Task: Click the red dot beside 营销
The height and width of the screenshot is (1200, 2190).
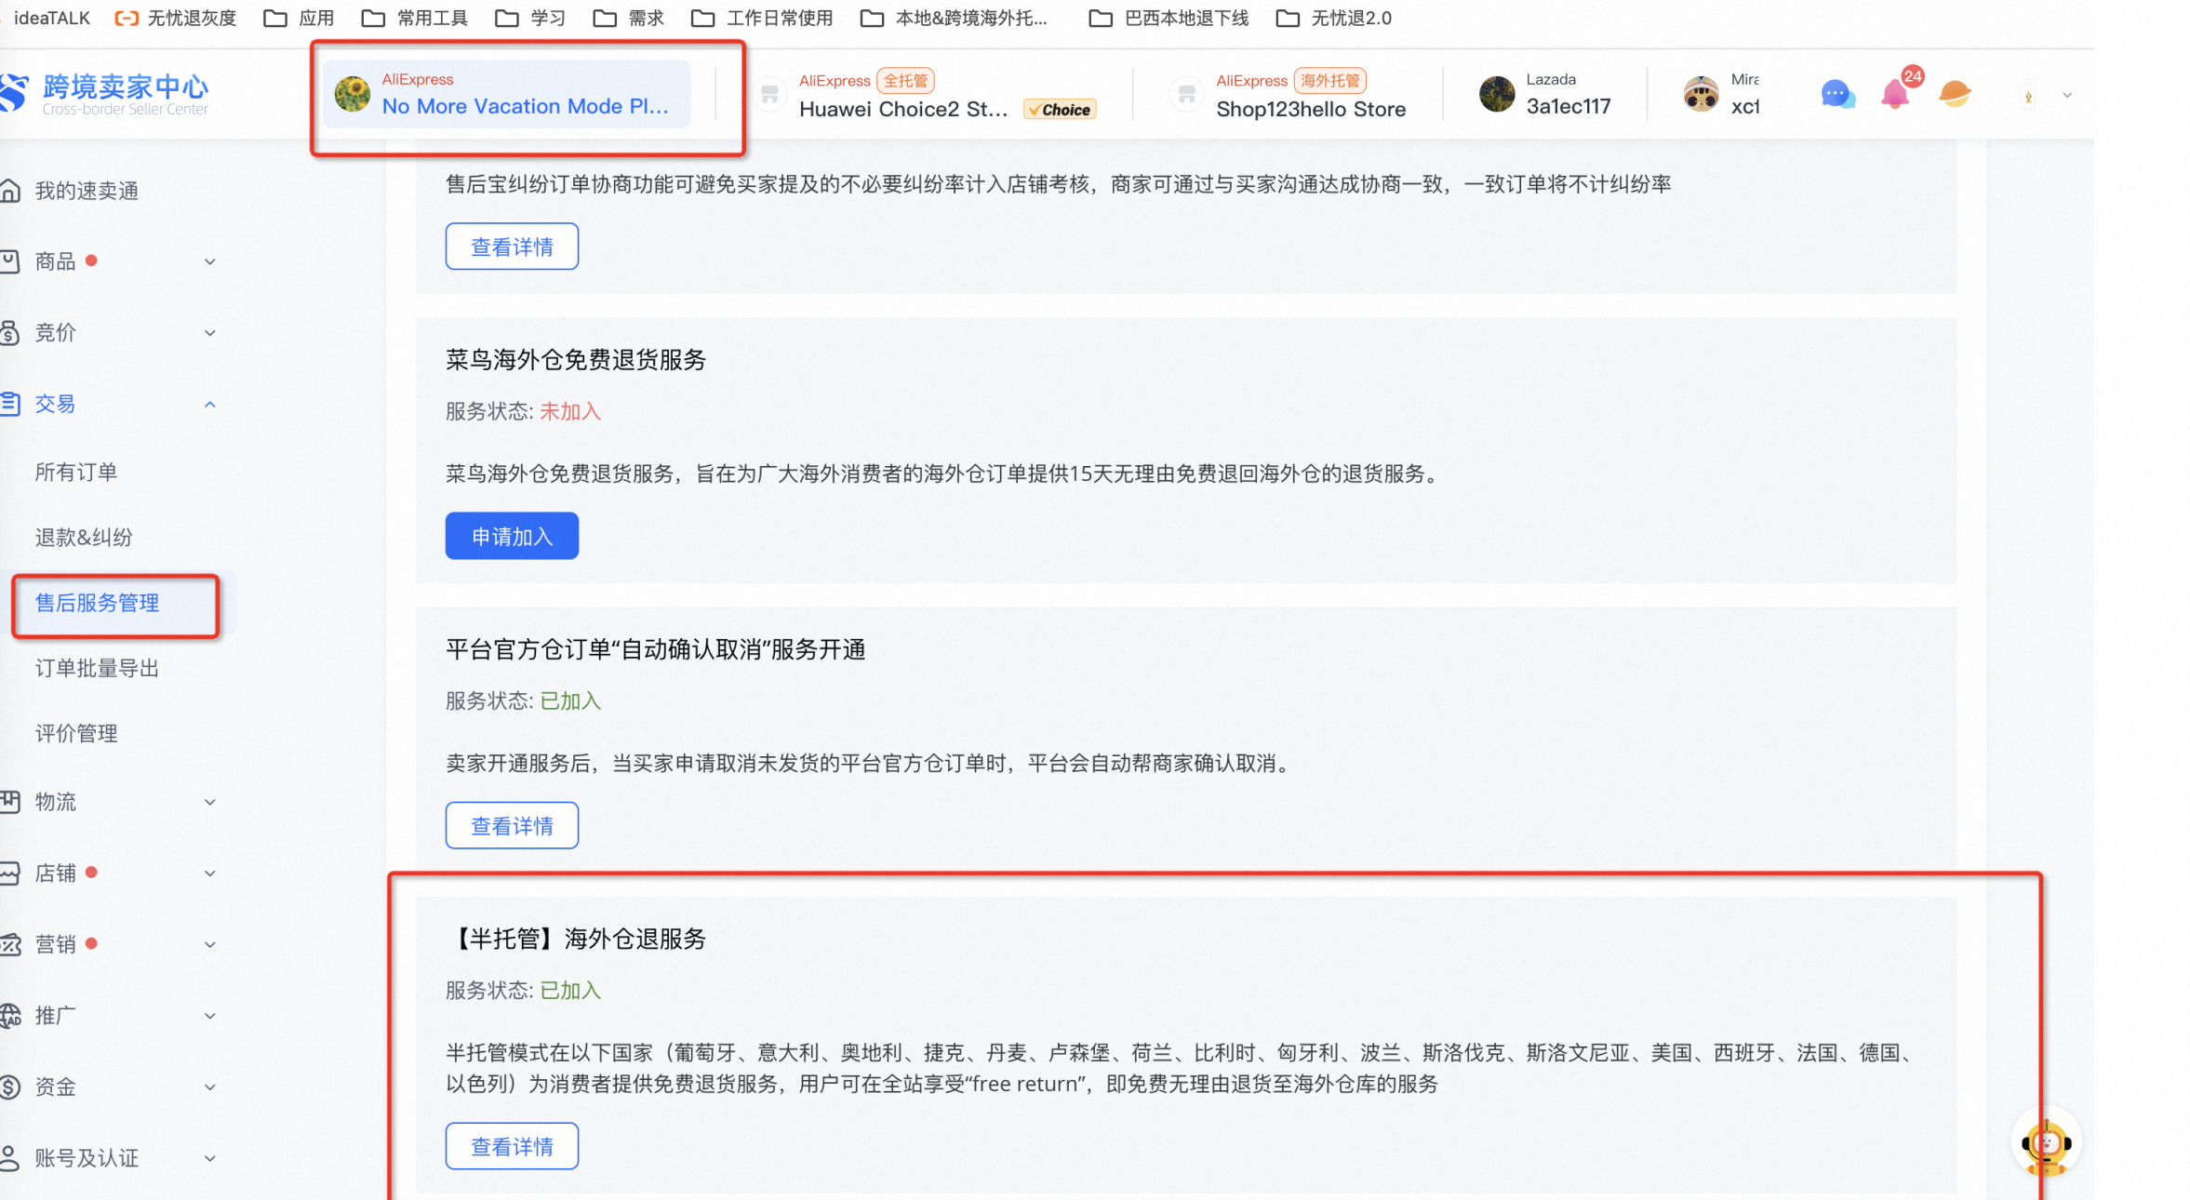Action: (x=92, y=943)
